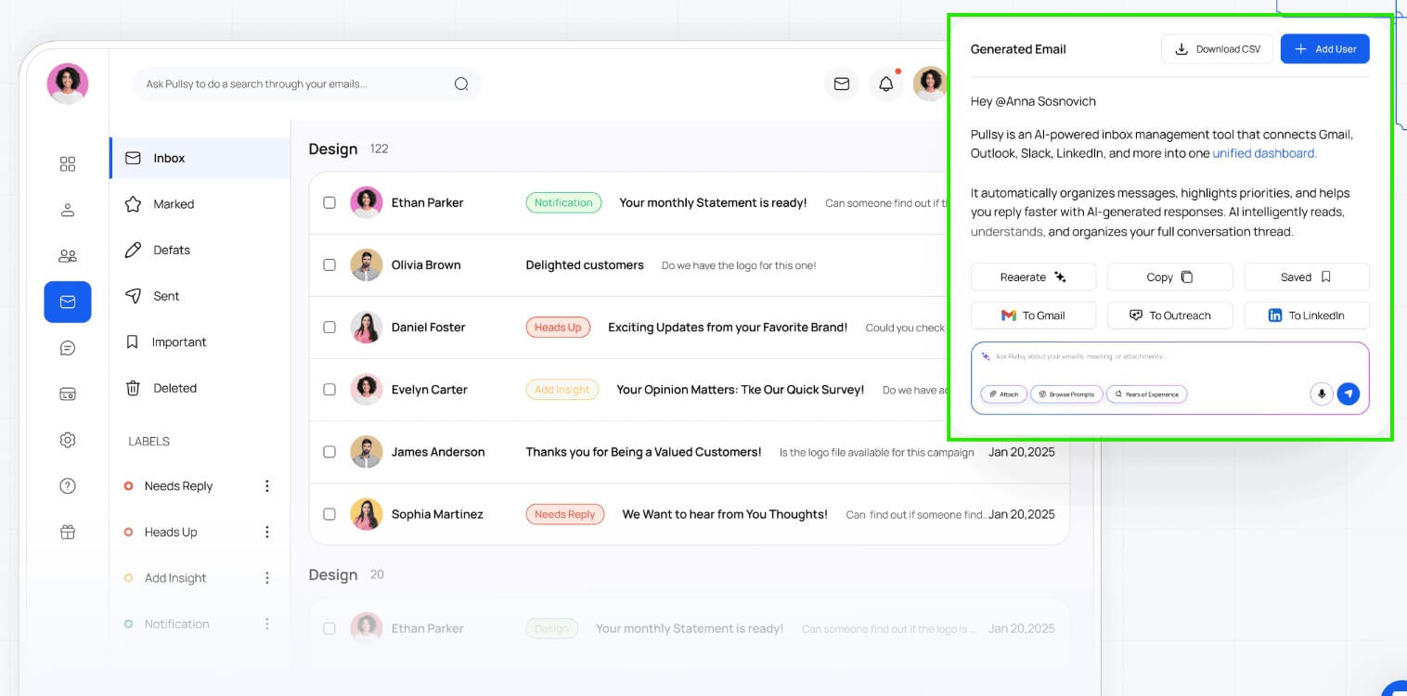Tick the checkbox for Evelyn Carter
Image resolution: width=1407 pixels, height=696 pixels.
pyautogui.click(x=329, y=389)
